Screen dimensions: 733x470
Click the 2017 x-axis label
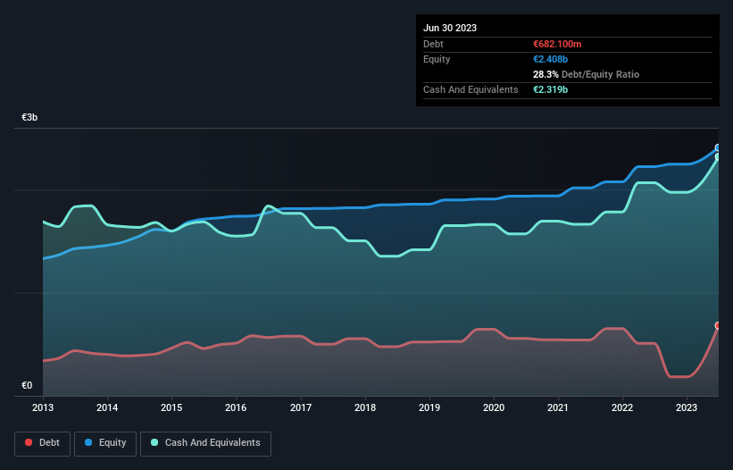coord(301,407)
